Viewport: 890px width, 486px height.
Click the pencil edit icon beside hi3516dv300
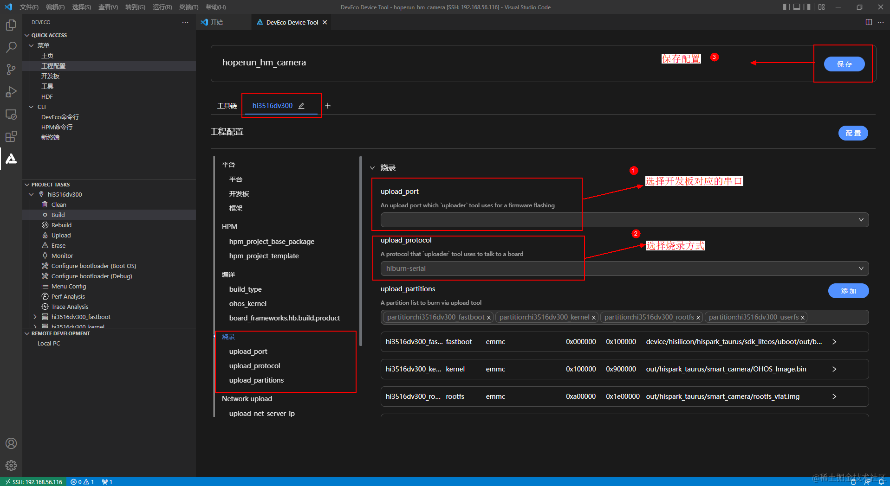click(x=301, y=105)
